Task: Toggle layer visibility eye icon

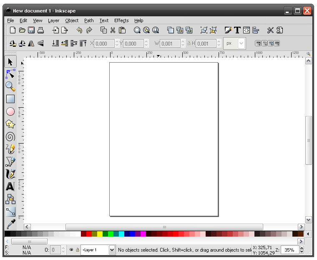Action: point(71,250)
